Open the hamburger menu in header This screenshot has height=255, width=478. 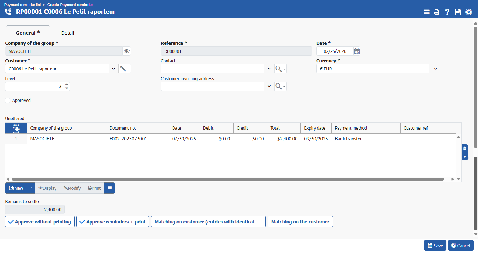point(427,12)
